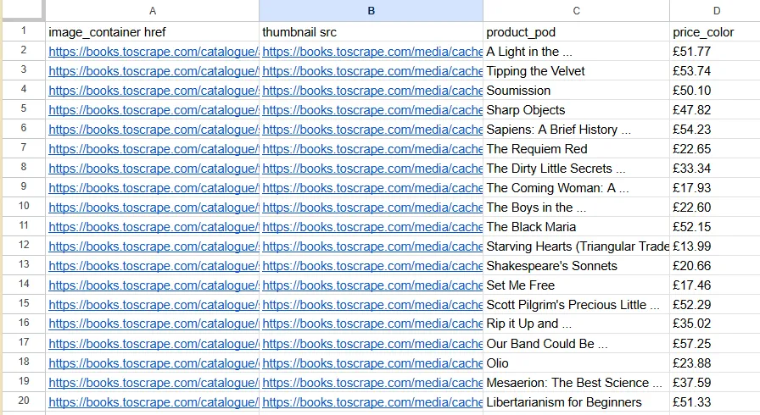The width and height of the screenshot is (760, 415).
Task: Select price cell £53.74
Action: click(x=715, y=70)
